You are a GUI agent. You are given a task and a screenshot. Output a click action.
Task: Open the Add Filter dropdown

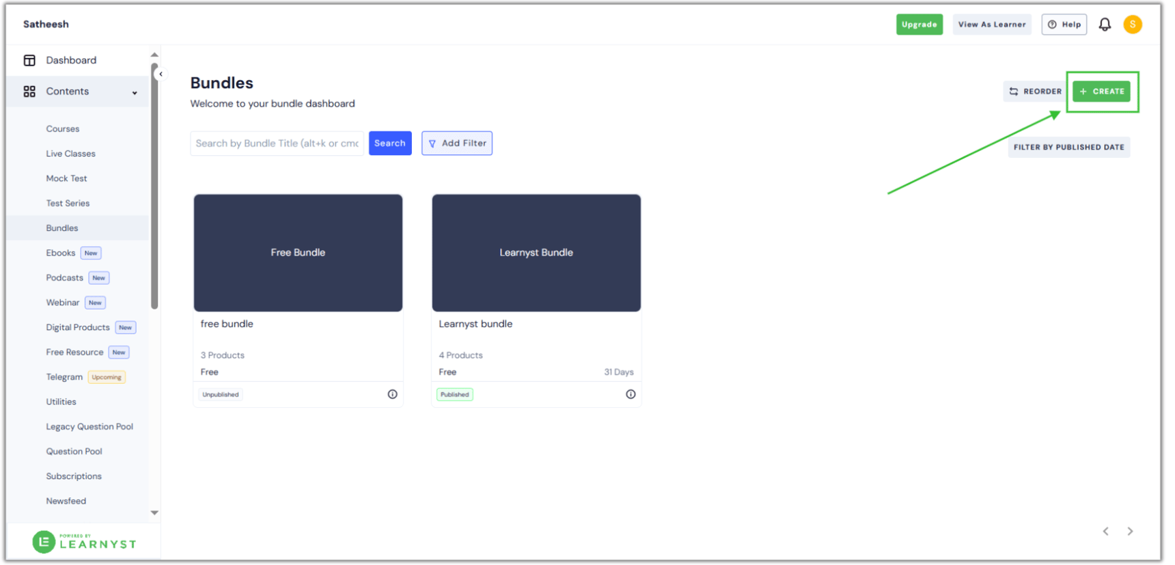tap(456, 143)
